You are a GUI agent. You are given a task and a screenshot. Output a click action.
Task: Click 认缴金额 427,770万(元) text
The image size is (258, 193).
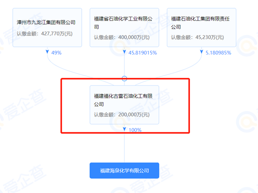(x=45, y=34)
